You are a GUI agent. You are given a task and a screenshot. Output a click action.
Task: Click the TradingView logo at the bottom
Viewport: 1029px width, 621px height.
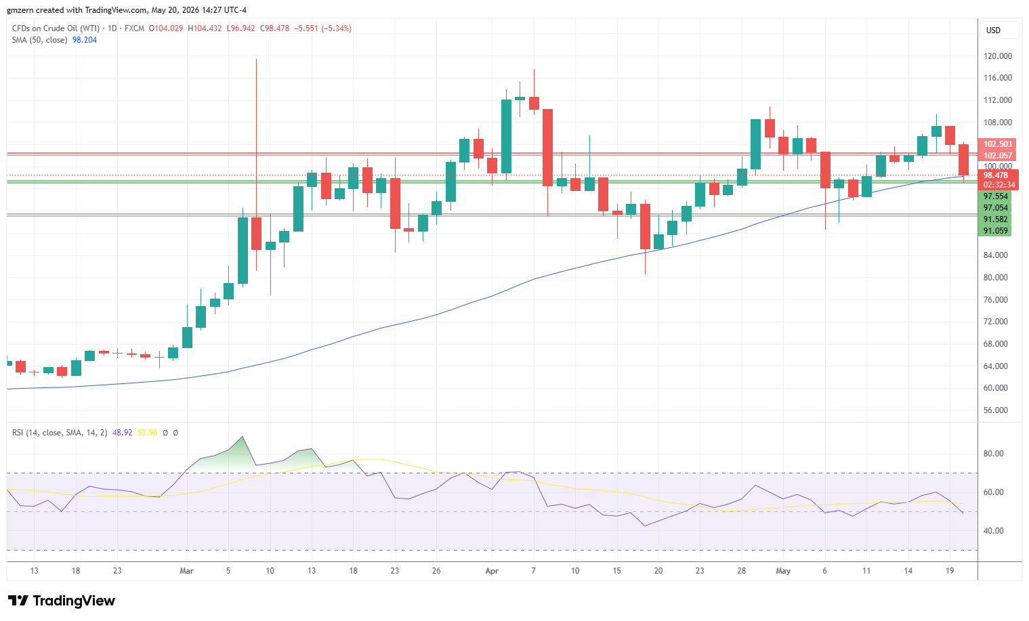tap(61, 601)
